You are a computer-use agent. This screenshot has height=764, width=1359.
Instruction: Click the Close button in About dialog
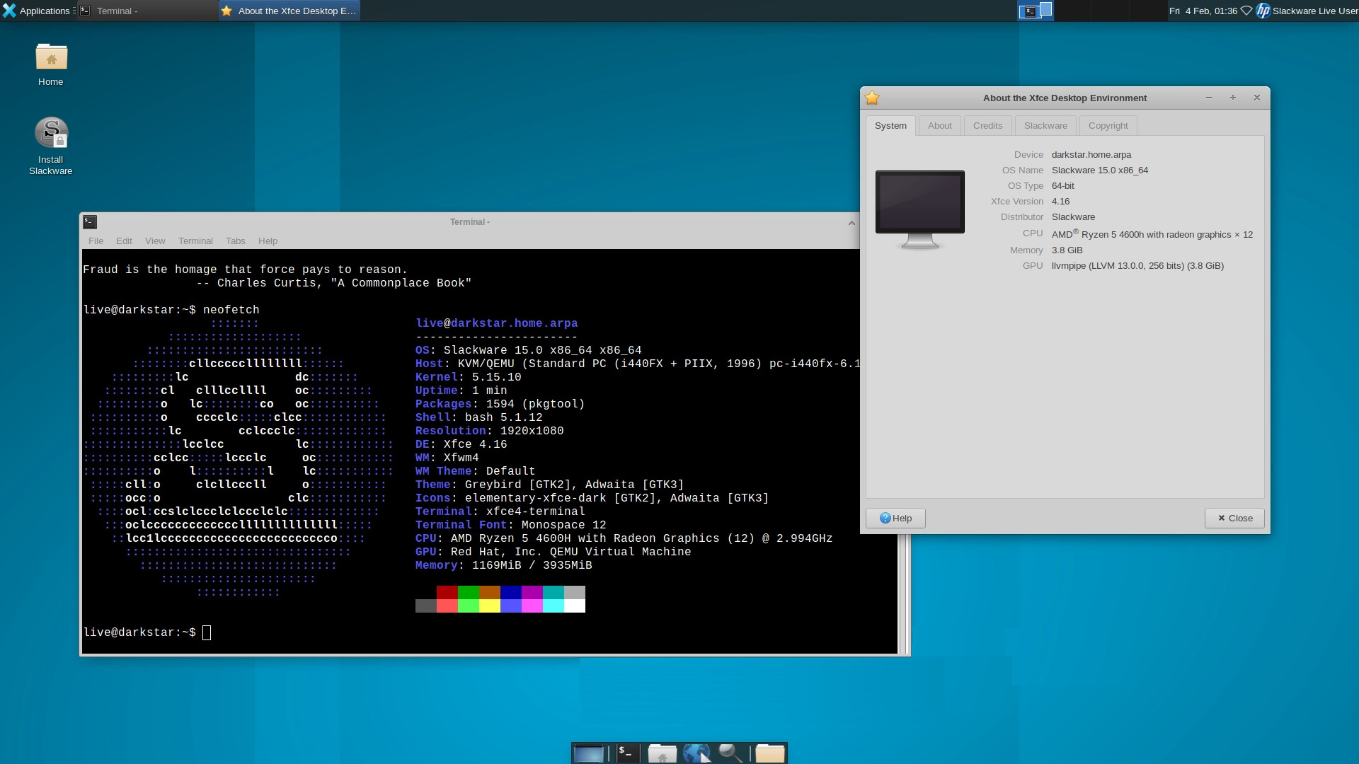(1234, 519)
